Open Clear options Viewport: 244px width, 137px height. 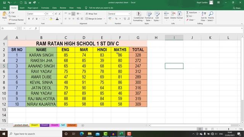click(191, 20)
